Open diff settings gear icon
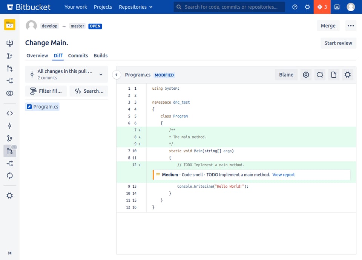 pos(348,75)
